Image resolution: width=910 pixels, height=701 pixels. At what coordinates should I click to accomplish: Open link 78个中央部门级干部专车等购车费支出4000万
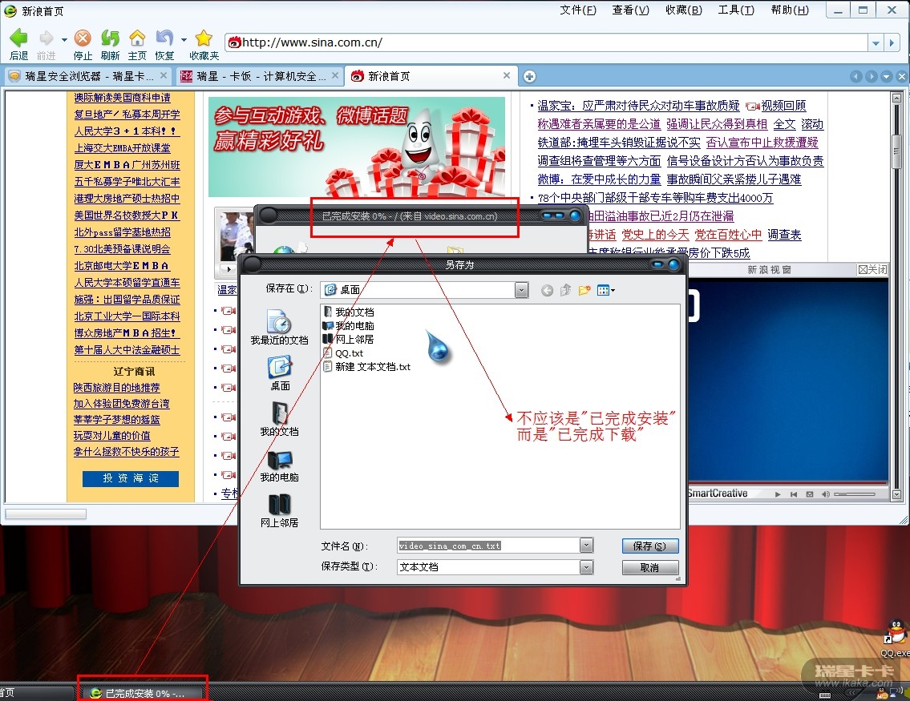(655, 199)
